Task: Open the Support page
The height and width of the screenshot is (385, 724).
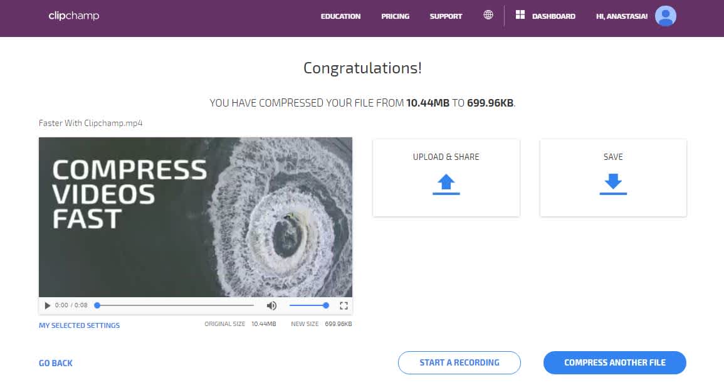Action: 446,16
